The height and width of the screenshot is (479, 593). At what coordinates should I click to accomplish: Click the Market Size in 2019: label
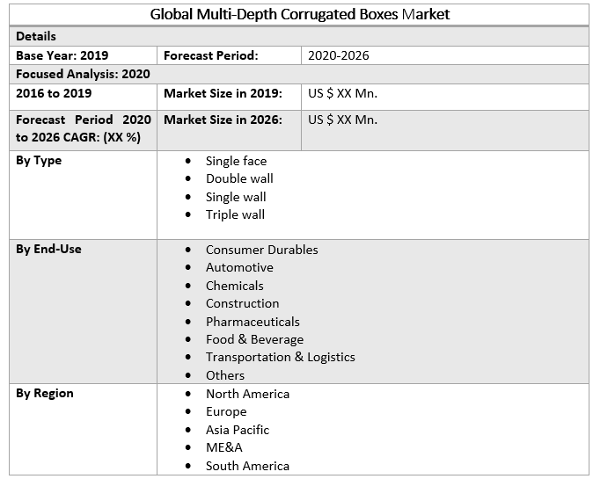pos(223,93)
